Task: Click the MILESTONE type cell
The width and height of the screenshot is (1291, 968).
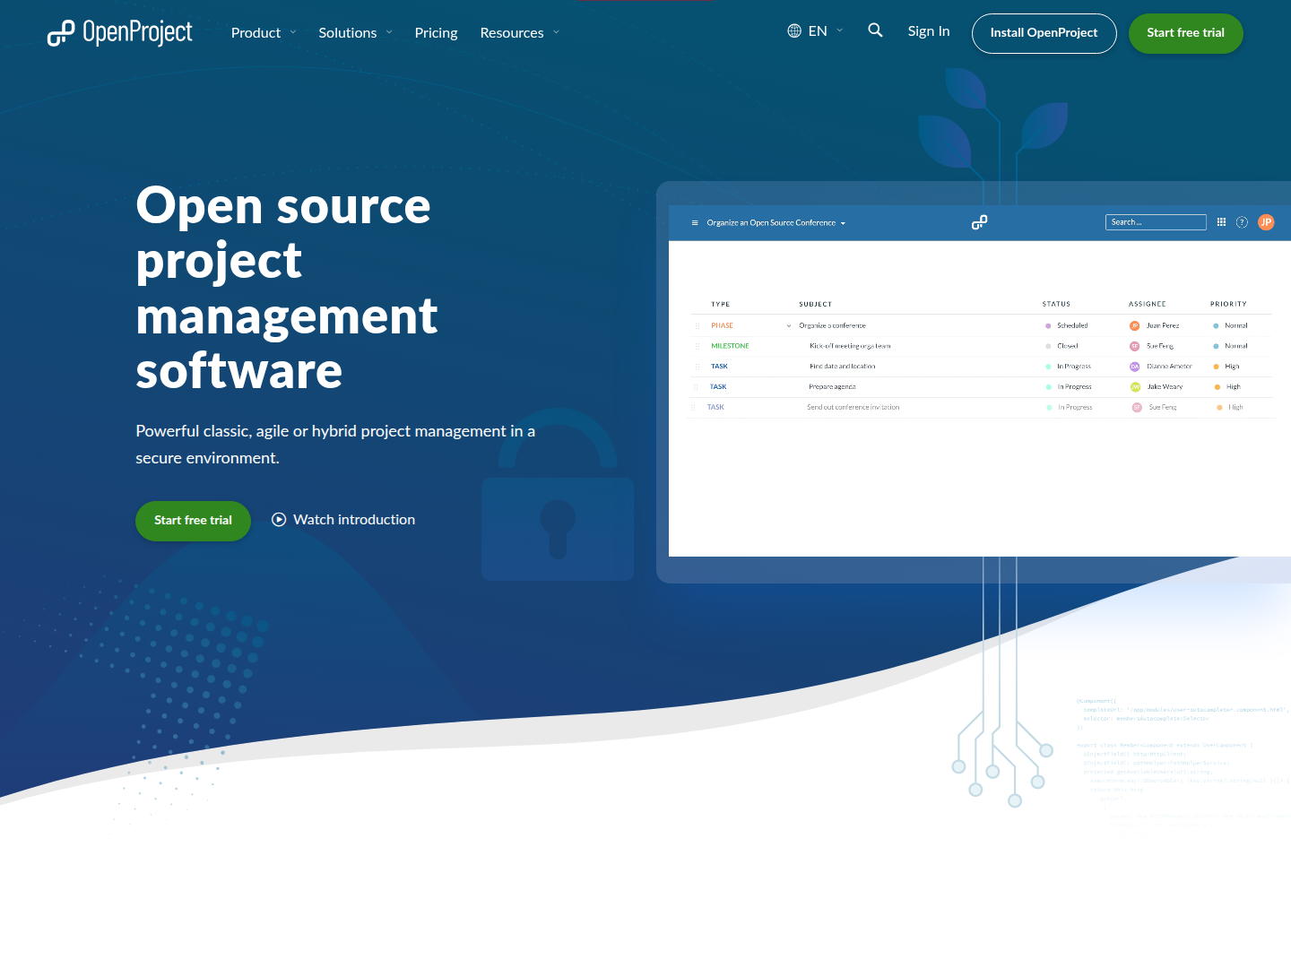Action: click(730, 346)
